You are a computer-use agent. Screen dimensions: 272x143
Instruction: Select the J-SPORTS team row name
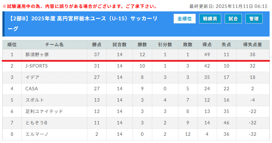tap(37, 66)
